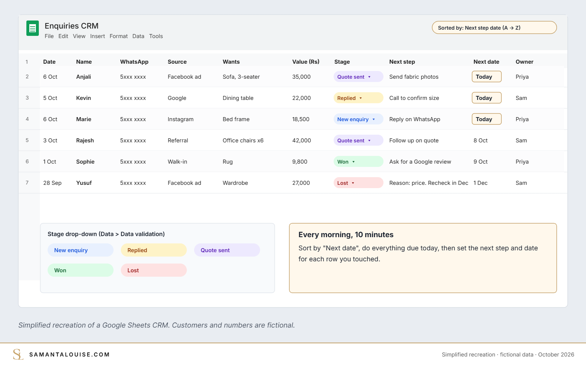Screen dimensions: 586x366
Task: Open Anjali's Quote sent stage dropdown
Action: 358,77
